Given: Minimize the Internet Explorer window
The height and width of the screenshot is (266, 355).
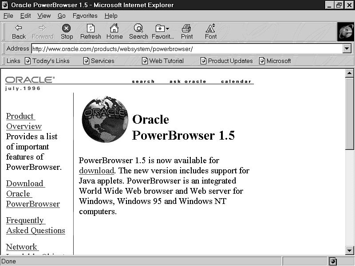Looking at the screenshot, I should point(329,5).
